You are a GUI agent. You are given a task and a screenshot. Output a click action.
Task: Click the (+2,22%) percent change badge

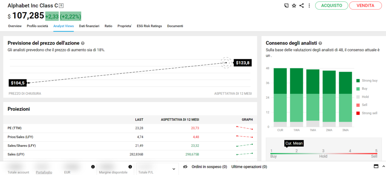[x=70, y=16]
